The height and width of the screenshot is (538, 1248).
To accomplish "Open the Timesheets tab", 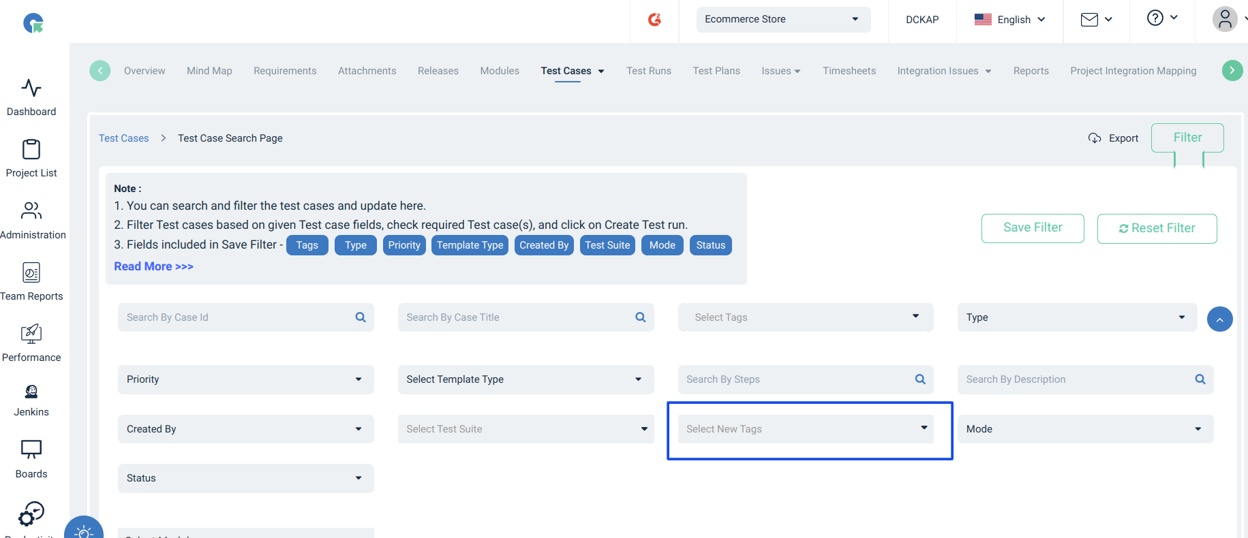I will (849, 71).
